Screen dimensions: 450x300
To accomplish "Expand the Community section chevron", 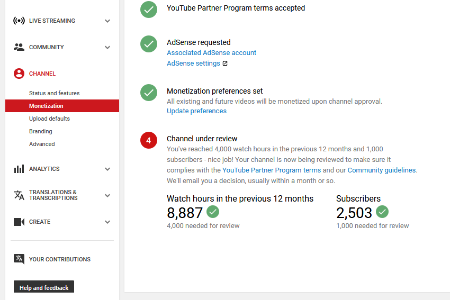I will click(107, 47).
